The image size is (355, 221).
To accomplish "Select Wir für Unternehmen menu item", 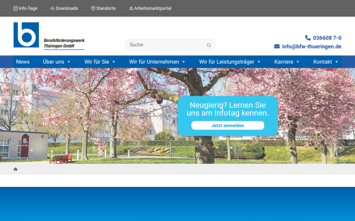I will (x=154, y=61).
